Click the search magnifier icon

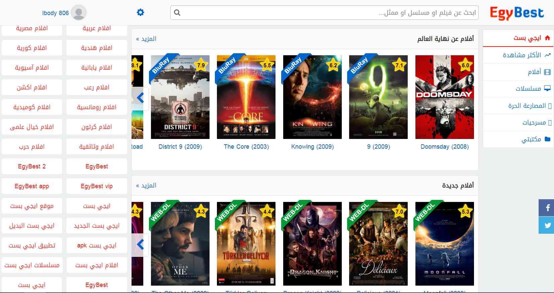click(177, 13)
